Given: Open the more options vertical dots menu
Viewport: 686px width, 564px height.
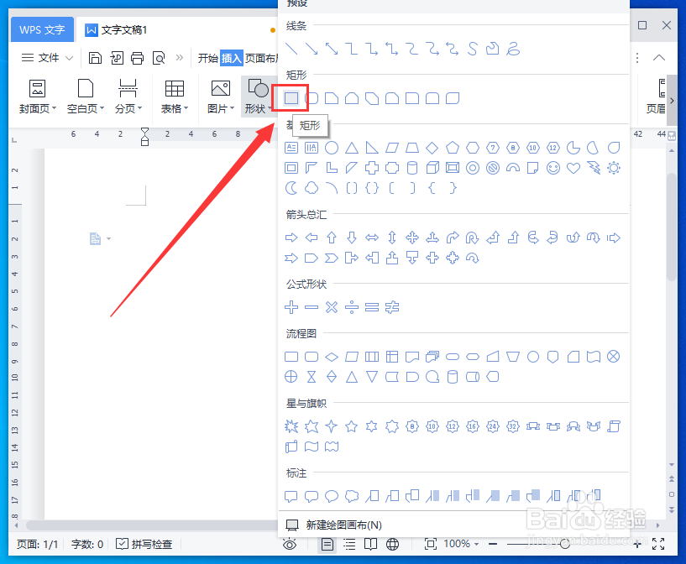Looking at the screenshot, I should (637, 58).
